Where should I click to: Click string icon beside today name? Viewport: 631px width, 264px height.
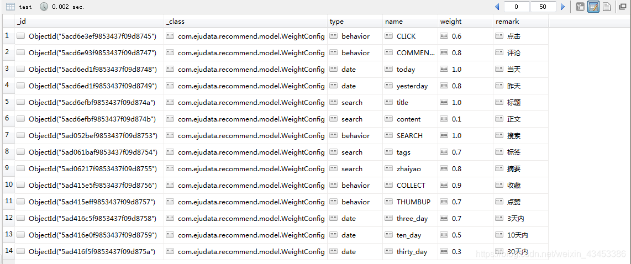(389, 69)
